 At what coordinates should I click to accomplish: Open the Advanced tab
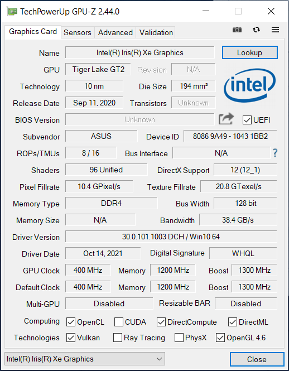click(x=115, y=32)
